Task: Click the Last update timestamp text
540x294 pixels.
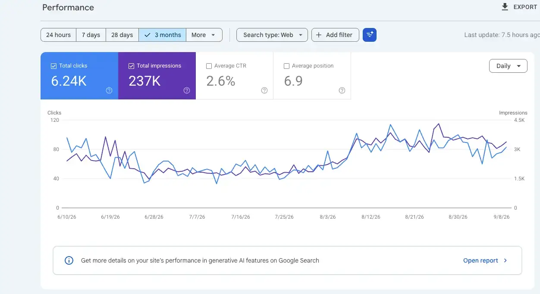Action: point(502,35)
